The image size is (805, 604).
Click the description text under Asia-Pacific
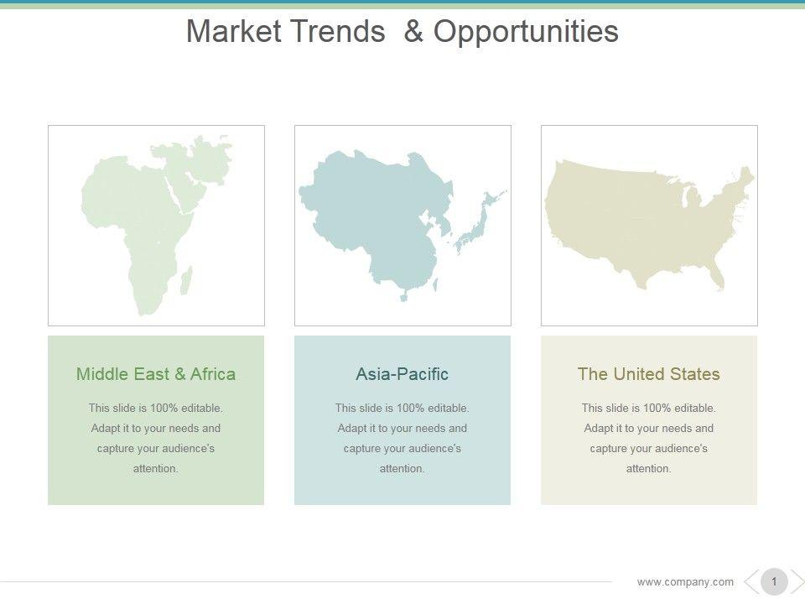402,438
